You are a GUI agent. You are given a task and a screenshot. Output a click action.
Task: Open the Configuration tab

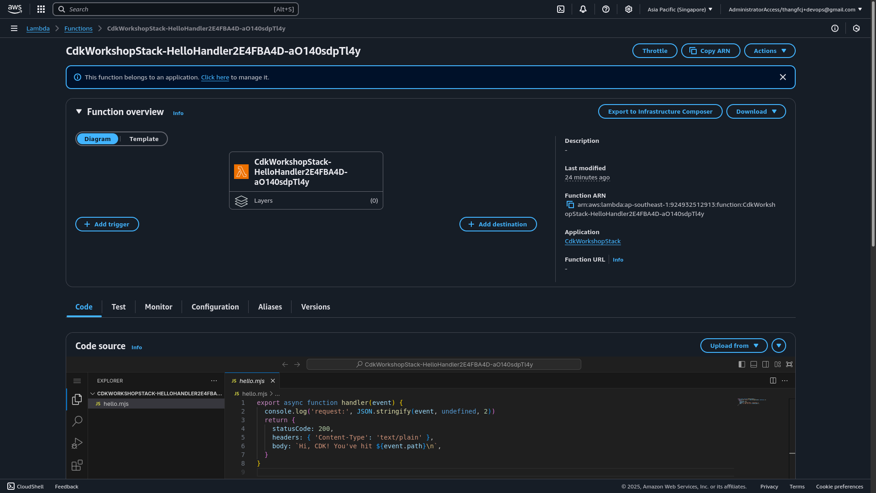coord(215,307)
